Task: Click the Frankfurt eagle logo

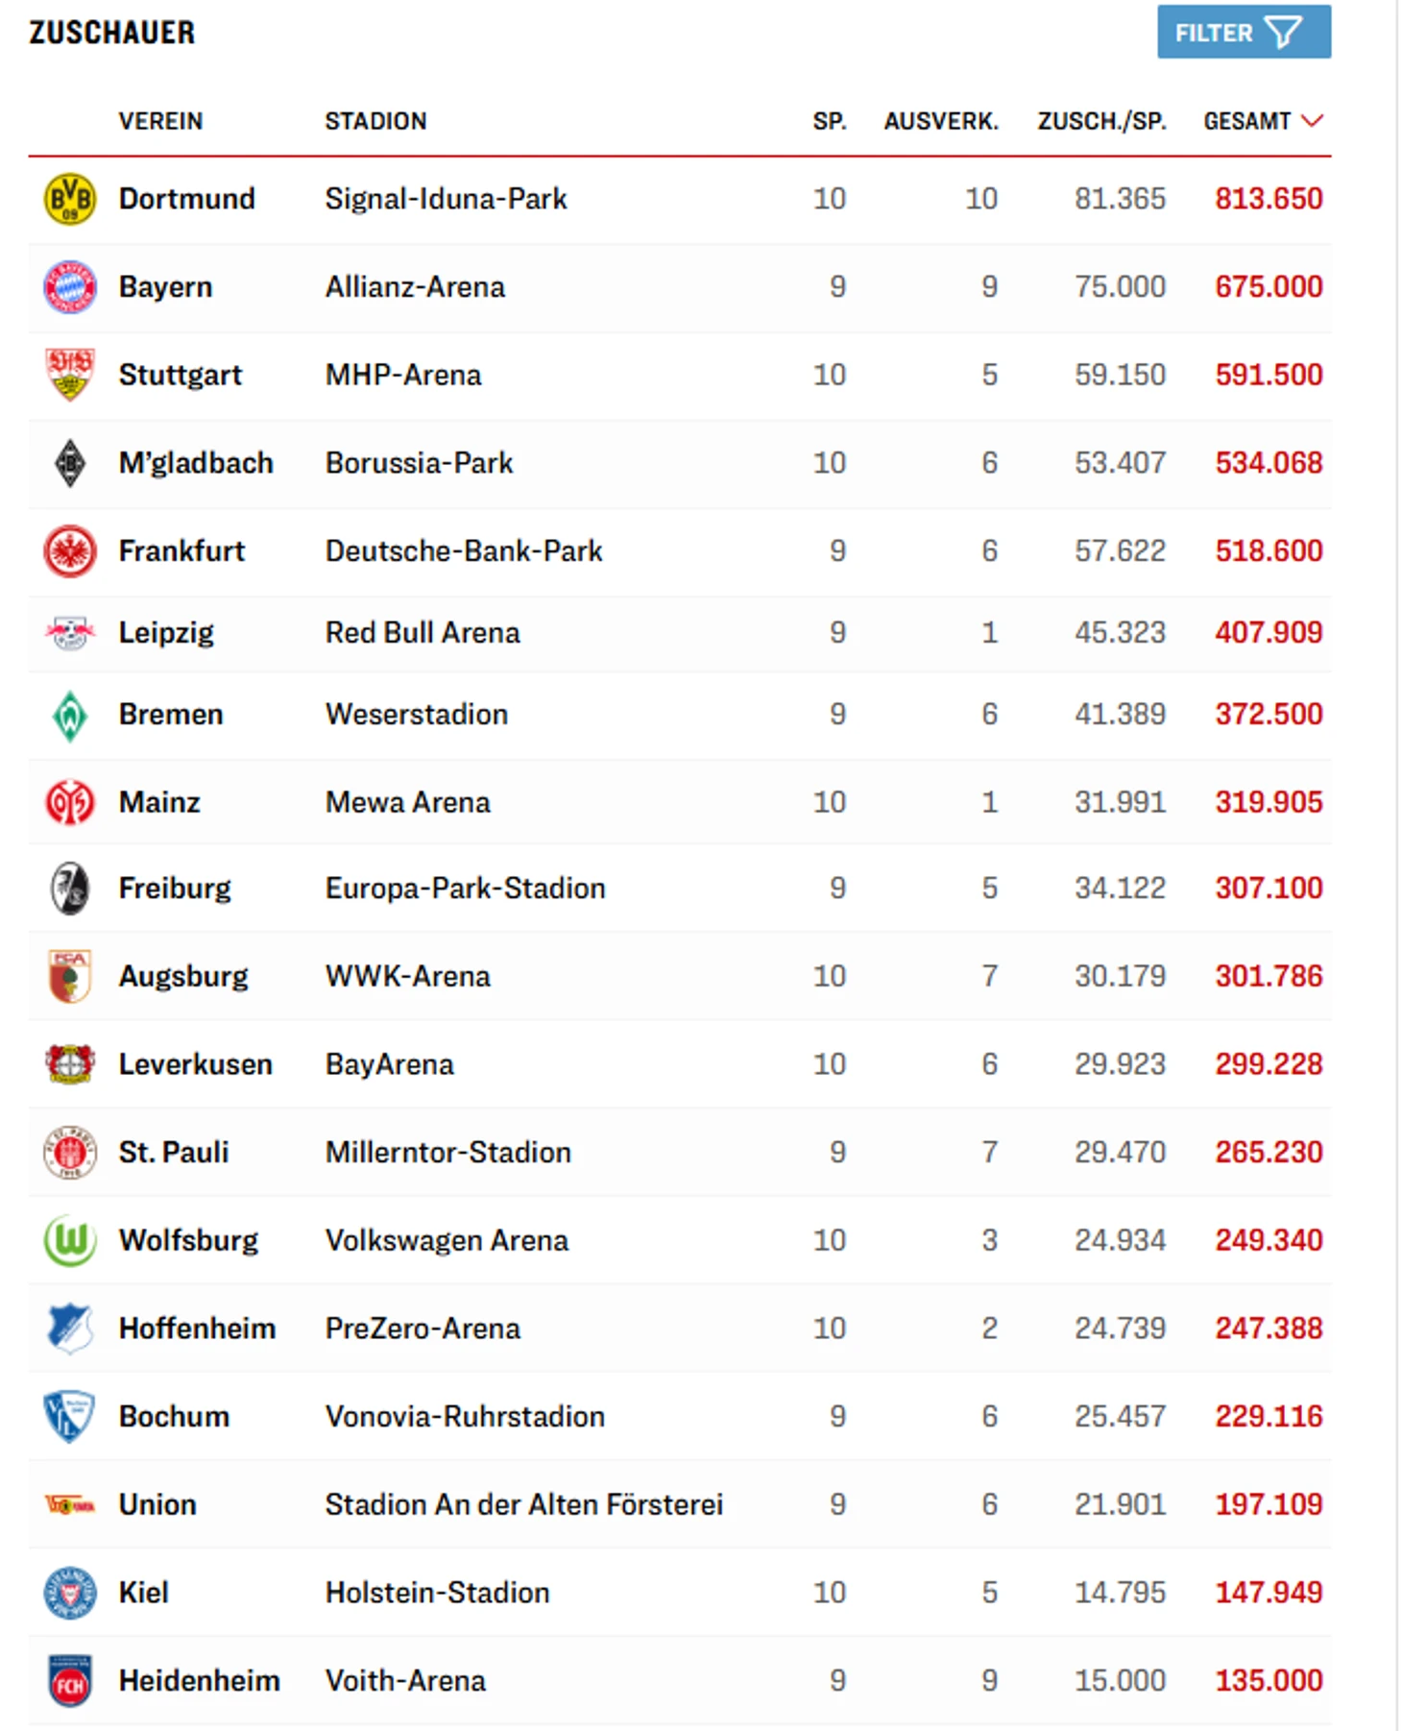Action: (70, 551)
